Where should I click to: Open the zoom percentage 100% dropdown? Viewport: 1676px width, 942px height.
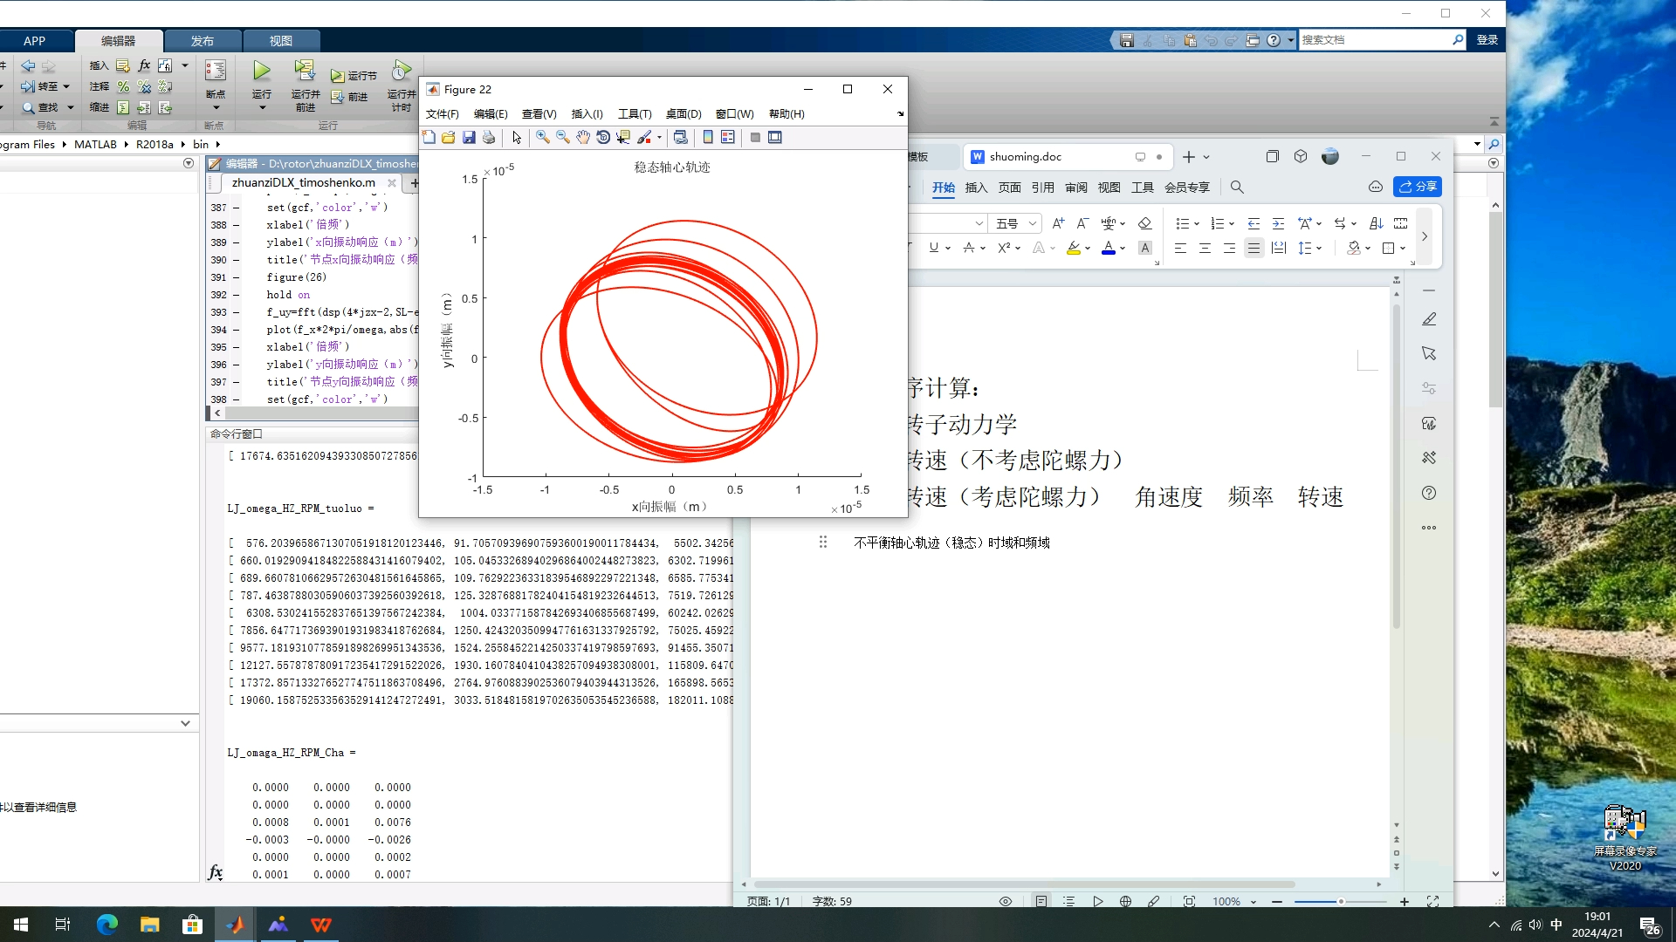pos(1254,902)
